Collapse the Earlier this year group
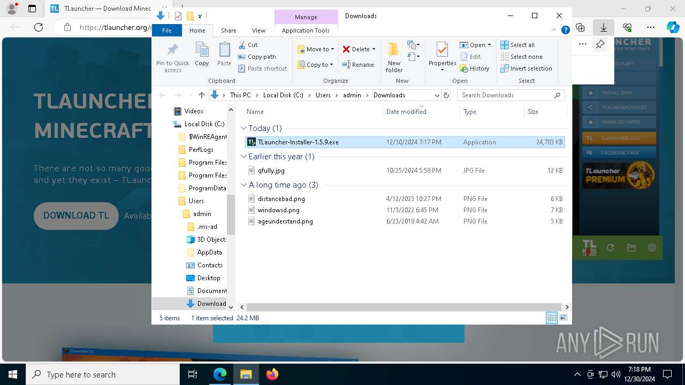The width and height of the screenshot is (685, 385). (x=244, y=157)
